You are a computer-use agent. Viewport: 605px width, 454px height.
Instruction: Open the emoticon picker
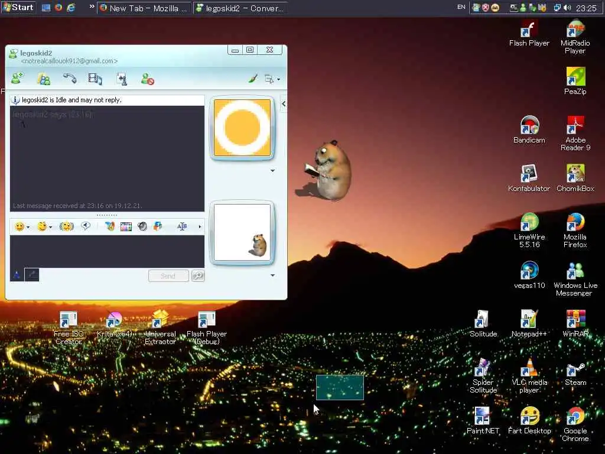point(22,226)
